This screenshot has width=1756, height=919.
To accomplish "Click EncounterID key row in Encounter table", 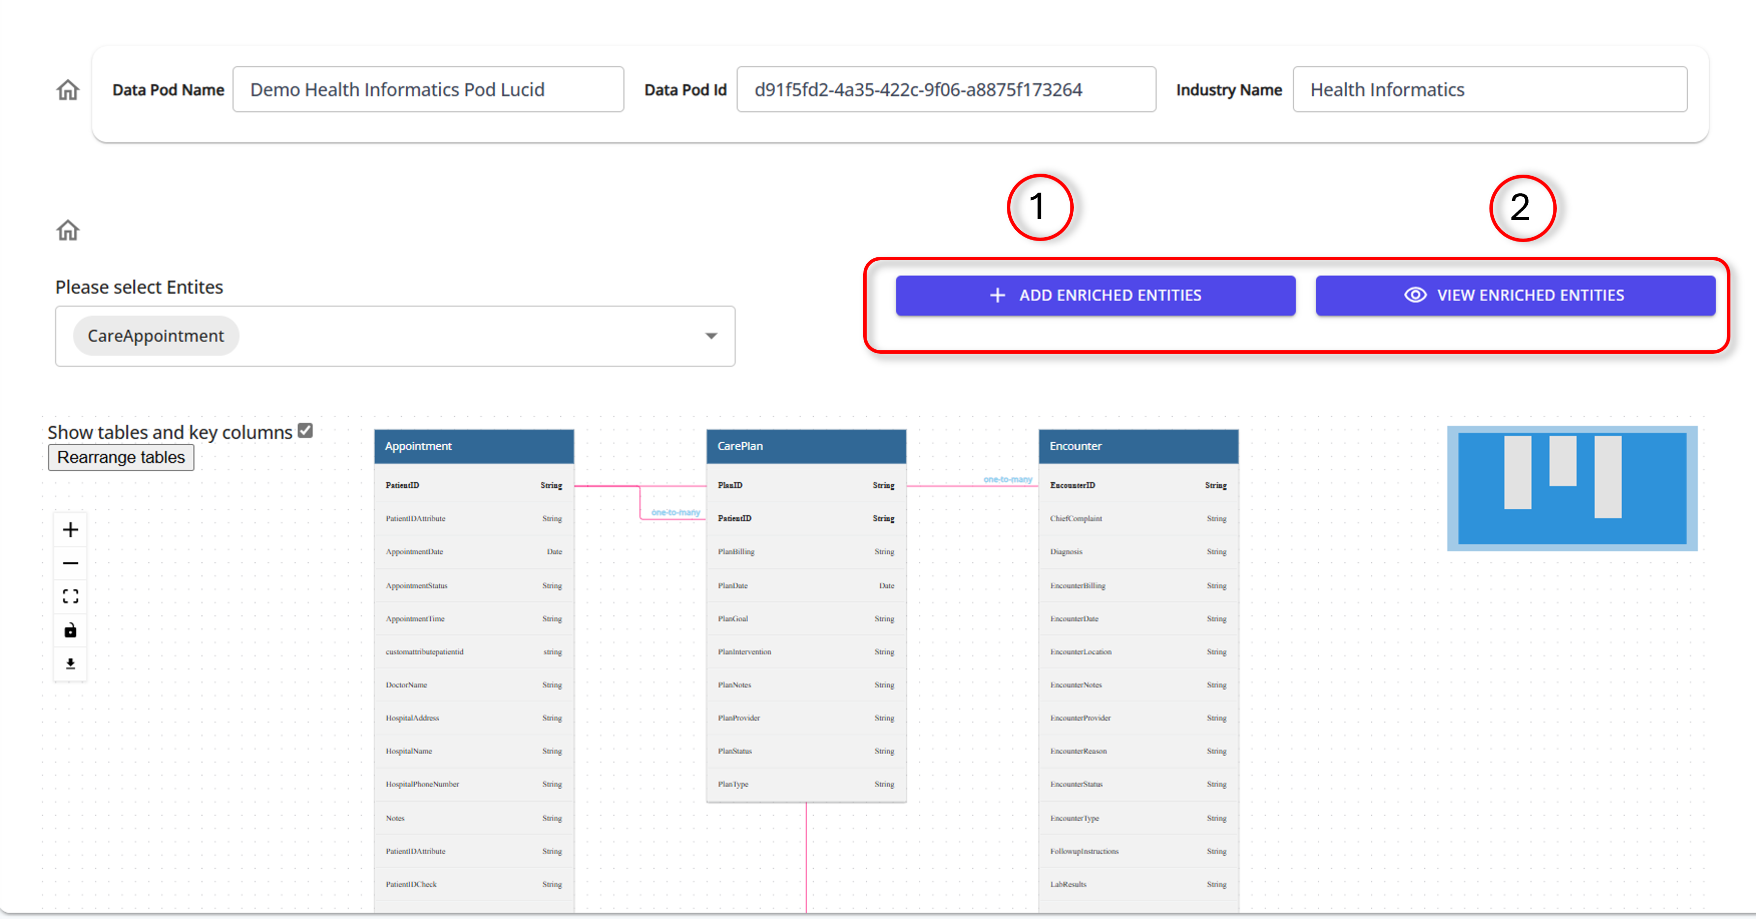I will [x=1138, y=486].
